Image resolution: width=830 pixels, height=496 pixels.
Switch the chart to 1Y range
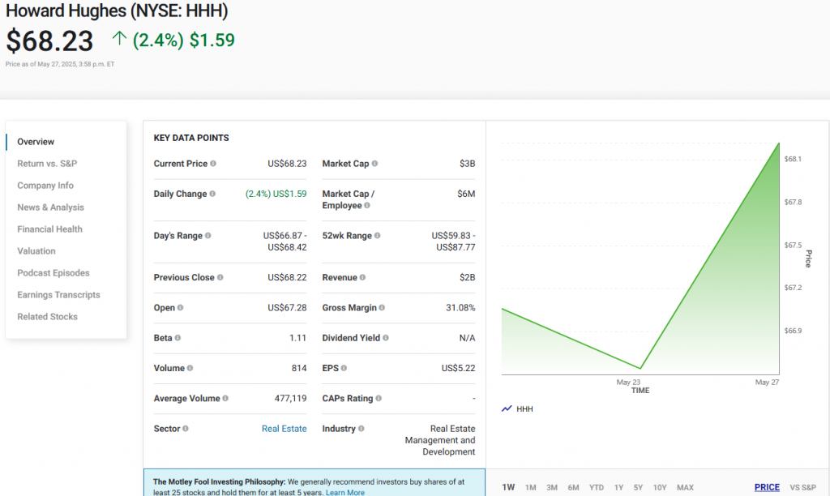[x=618, y=488]
